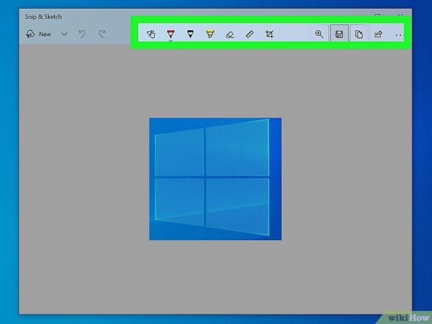
Task: Click New snip button
Action: [x=38, y=34]
